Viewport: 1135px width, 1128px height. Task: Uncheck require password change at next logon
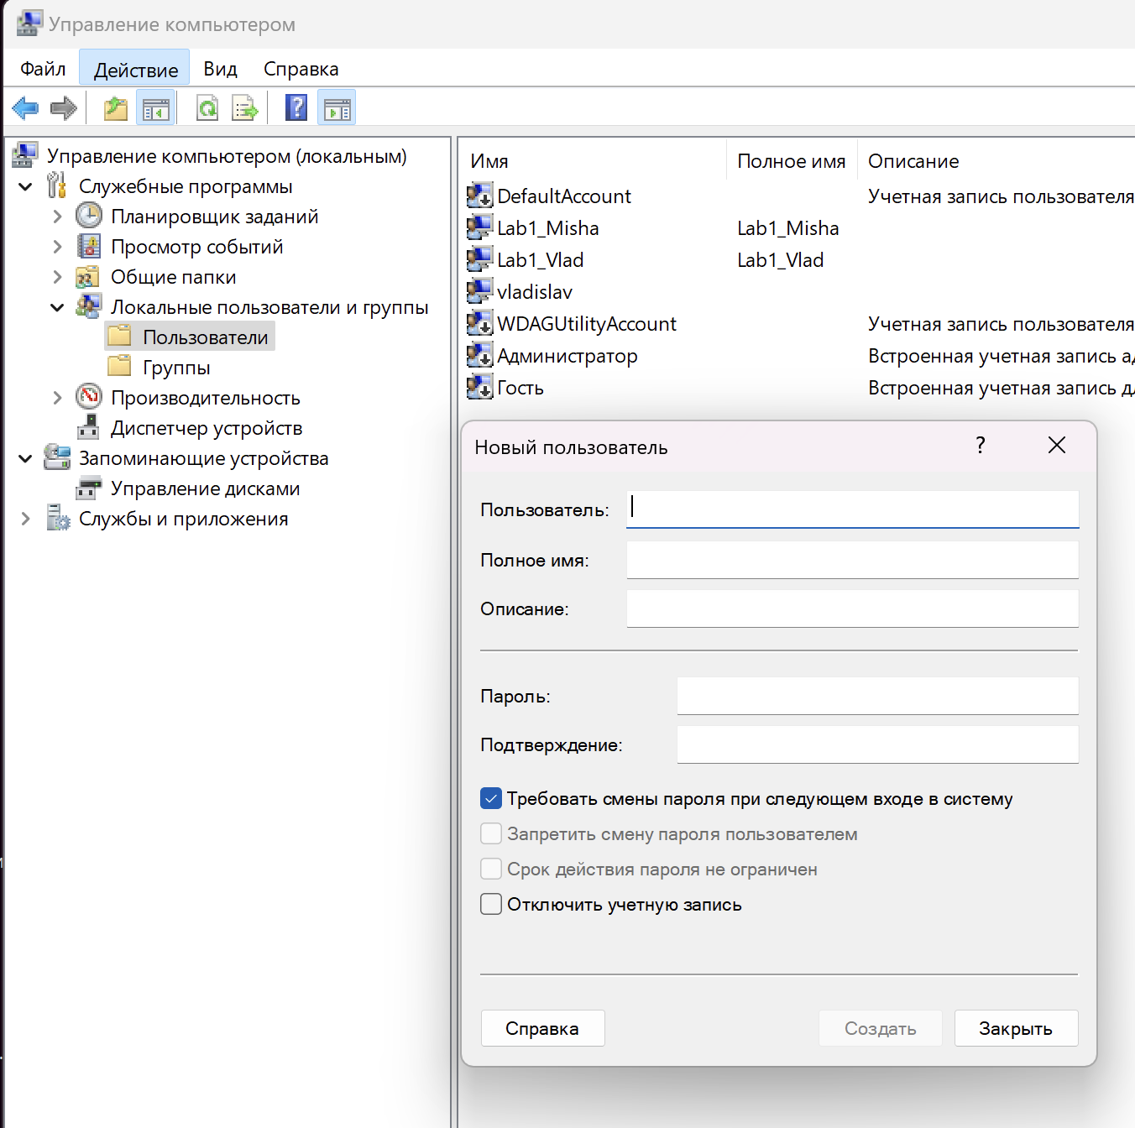pos(491,798)
